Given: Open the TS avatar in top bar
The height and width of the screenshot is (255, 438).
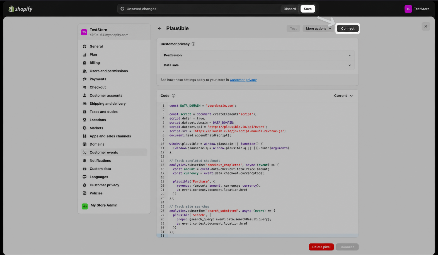Looking at the screenshot, I should 408,9.
